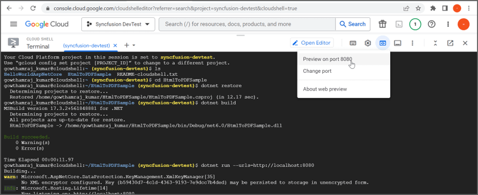The image size is (478, 195).
Task: Click the 'cd HtmlToPDFSample' command
Action: [180, 80]
